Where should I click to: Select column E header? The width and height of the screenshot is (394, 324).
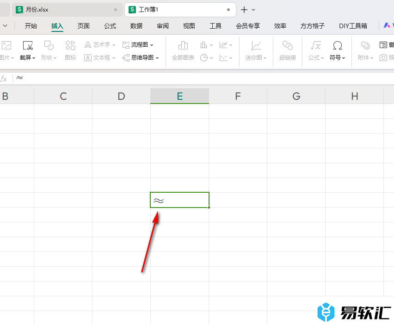[x=180, y=96]
